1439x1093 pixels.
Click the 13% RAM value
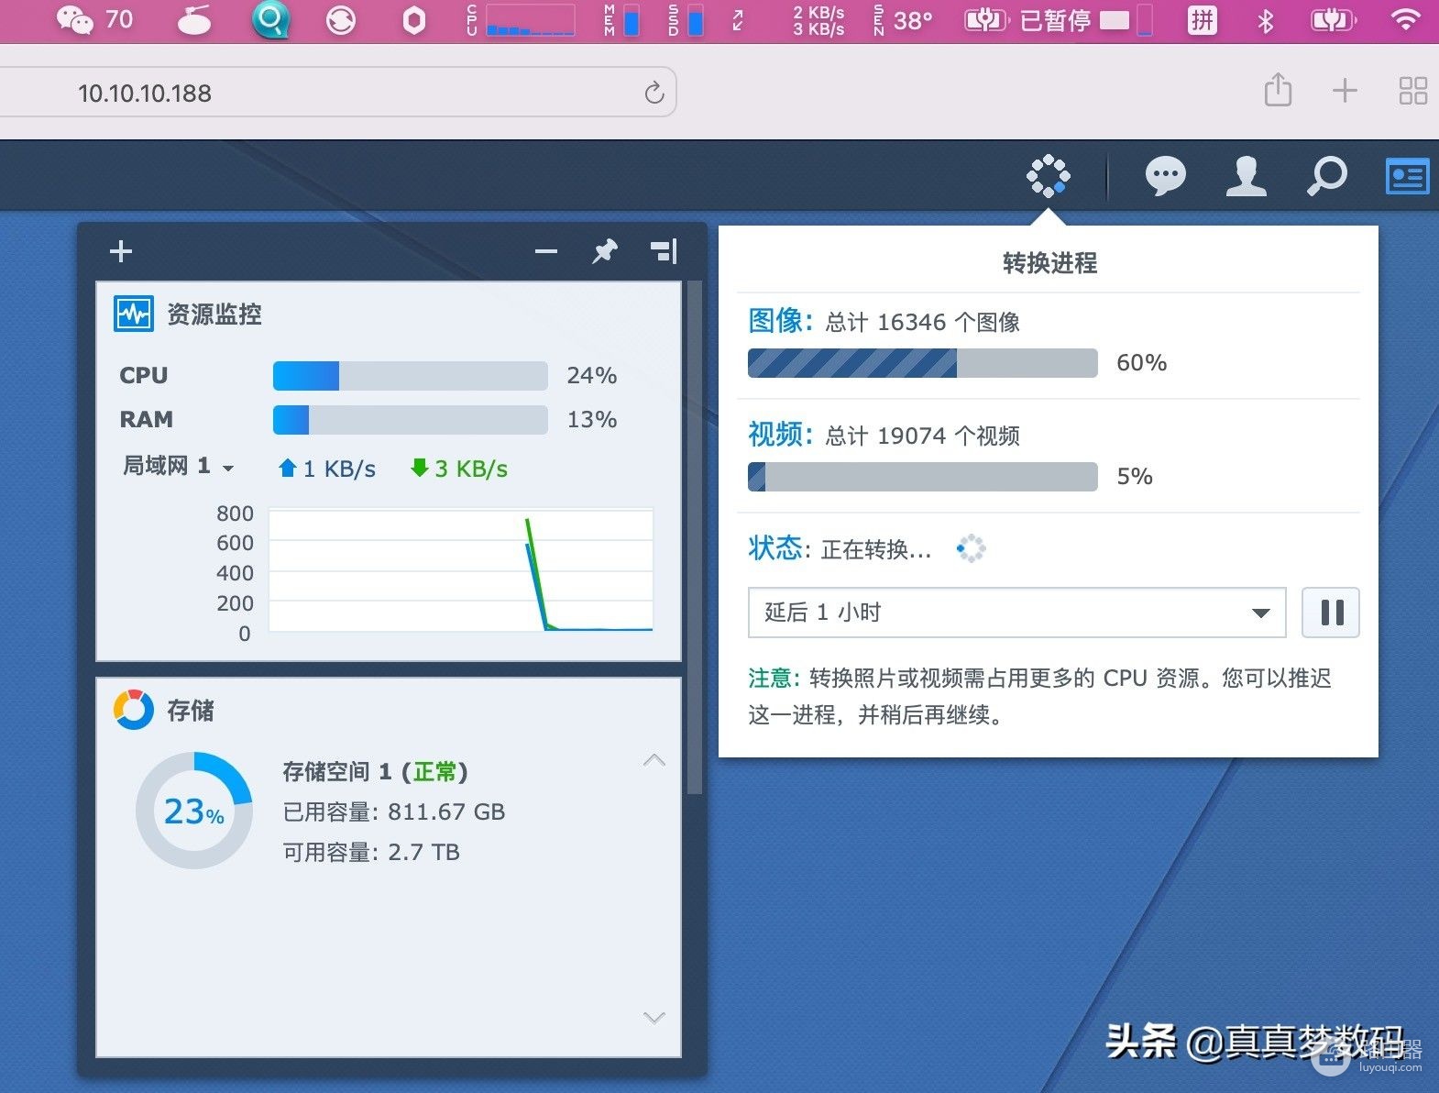(592, 420)
